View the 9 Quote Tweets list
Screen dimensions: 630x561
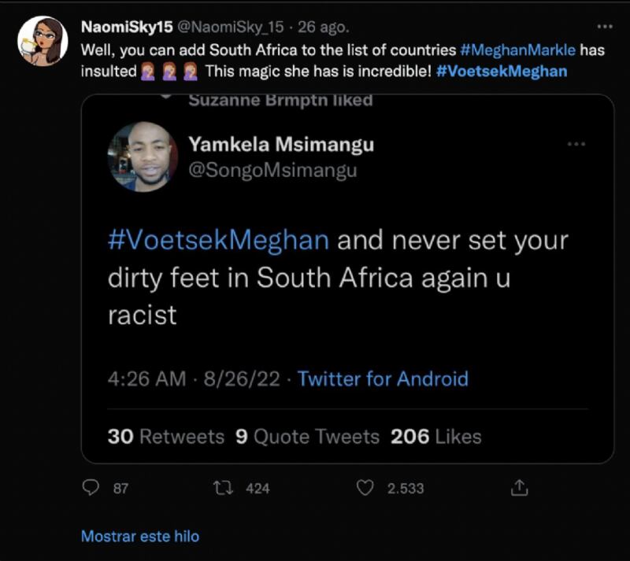click(x=307, y=437)
